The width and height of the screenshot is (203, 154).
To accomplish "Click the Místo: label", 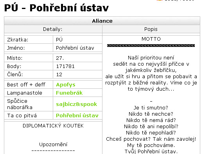I will [x=15, y=58].
